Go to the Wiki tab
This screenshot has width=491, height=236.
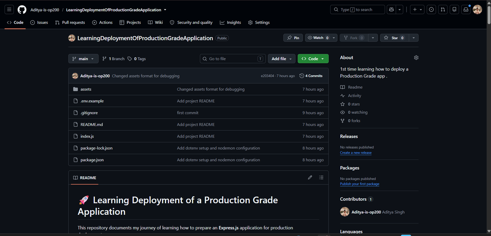155,22
